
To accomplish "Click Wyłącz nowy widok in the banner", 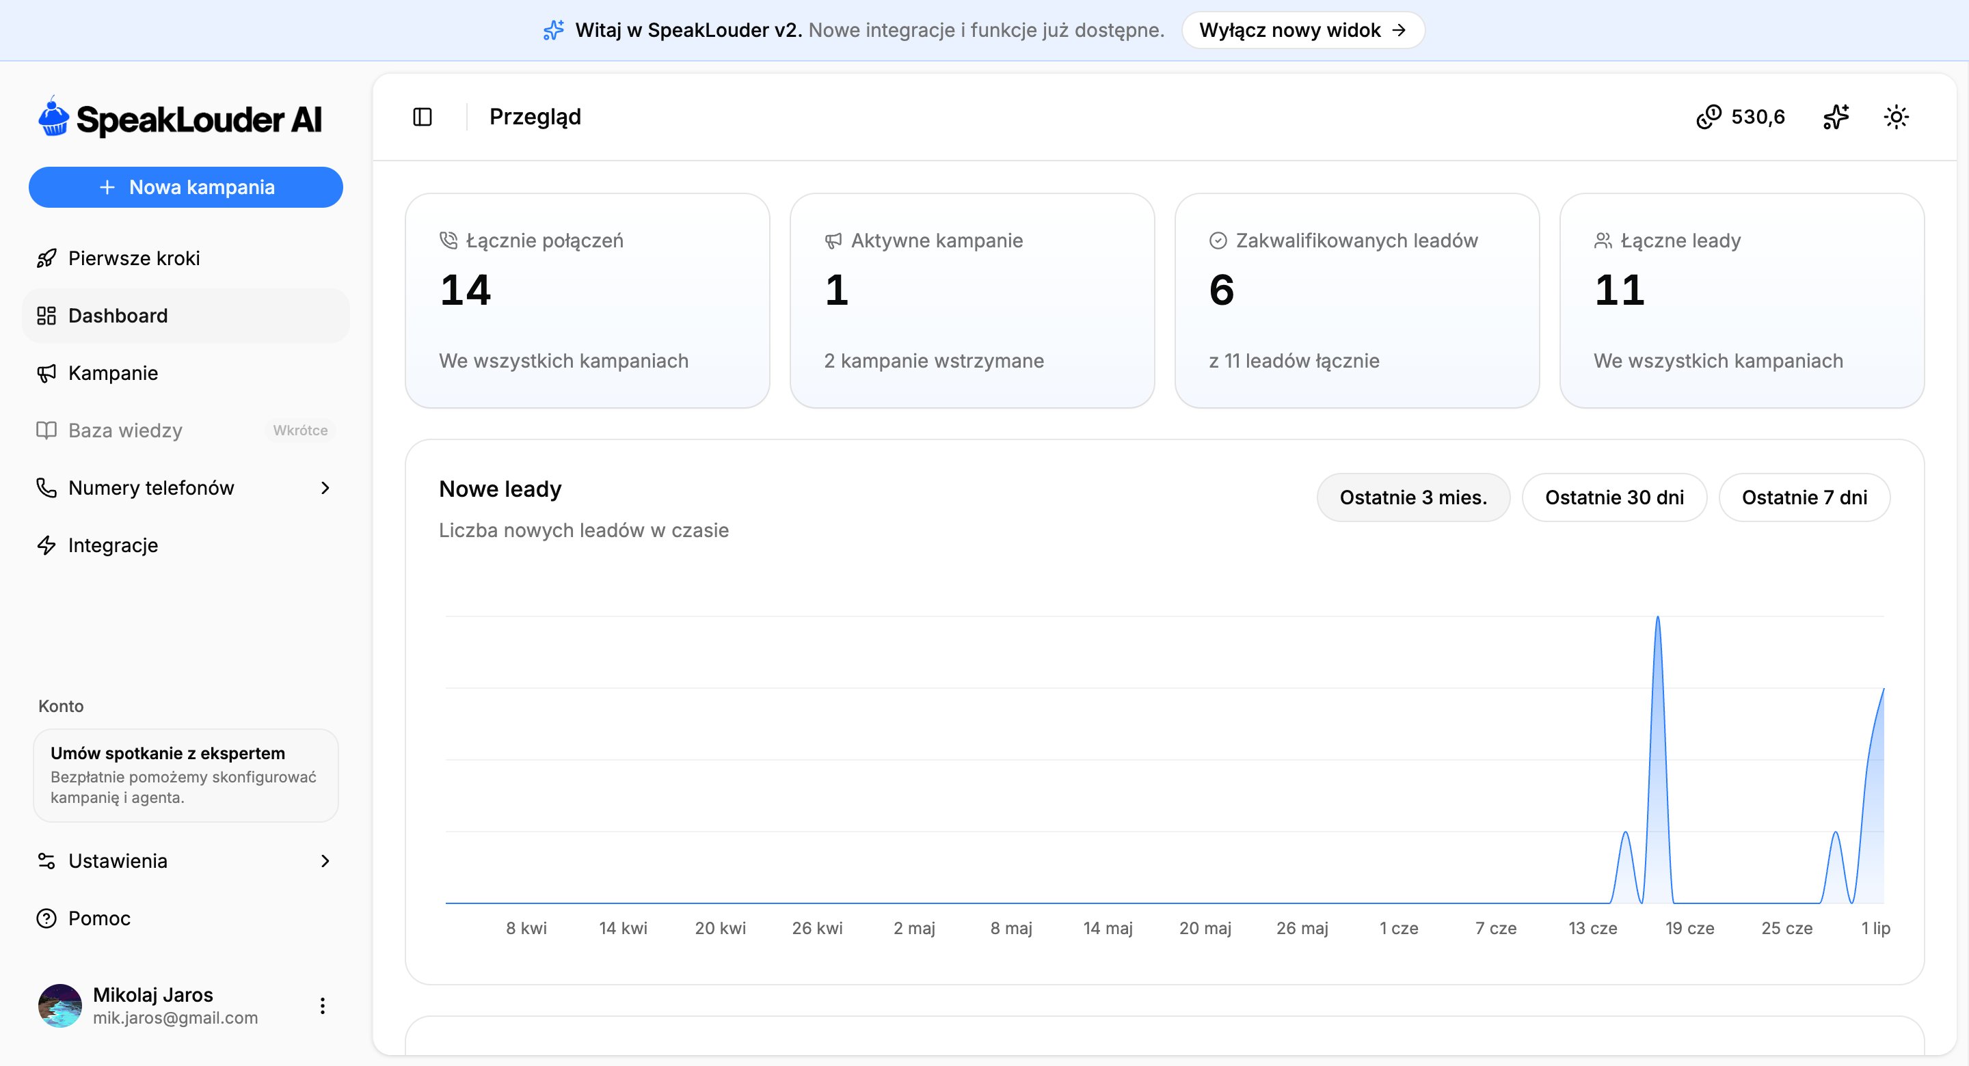I will 1302,31.
